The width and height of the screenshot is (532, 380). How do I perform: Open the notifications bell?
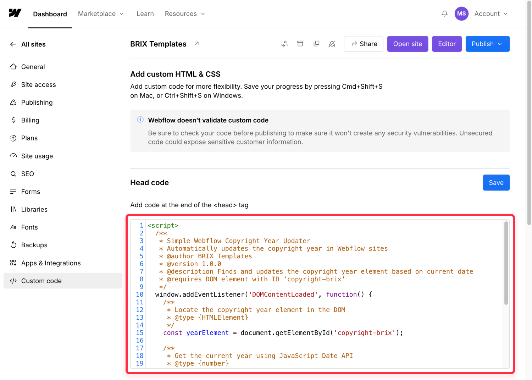click(x=444, y=13)
